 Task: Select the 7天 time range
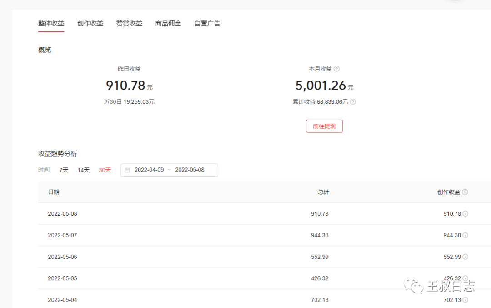[64, 170]
